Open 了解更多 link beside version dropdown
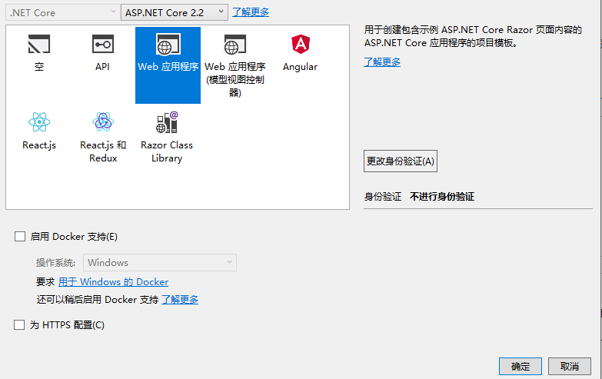 251,12
